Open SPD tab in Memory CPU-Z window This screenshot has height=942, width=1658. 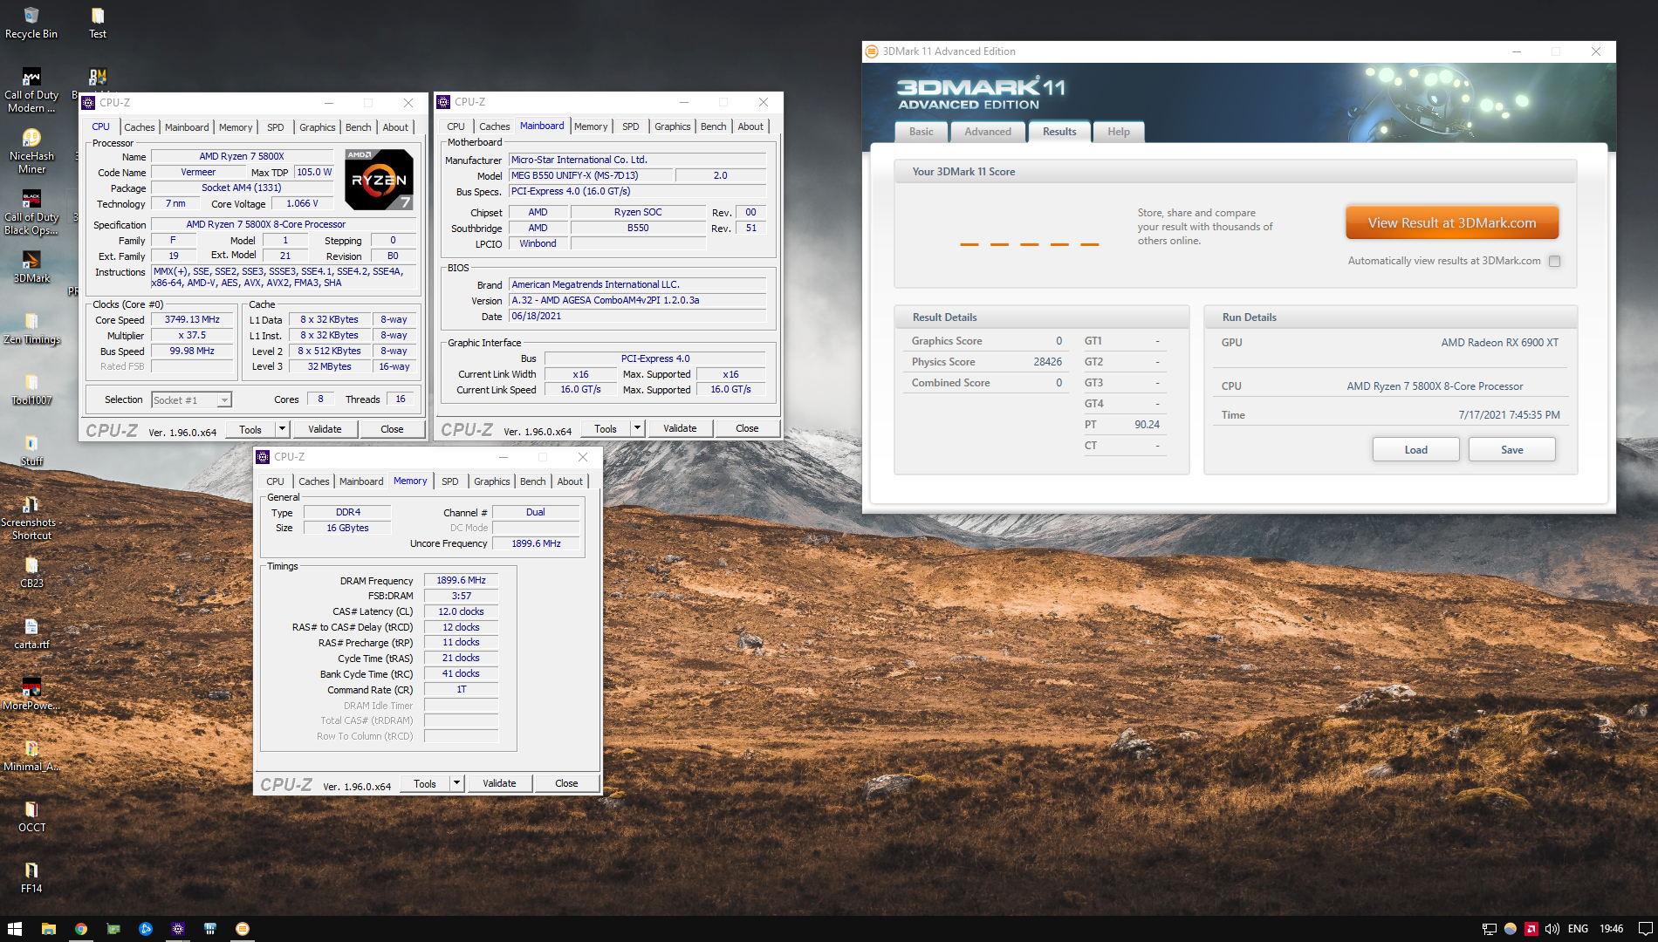tap(449, 481)
